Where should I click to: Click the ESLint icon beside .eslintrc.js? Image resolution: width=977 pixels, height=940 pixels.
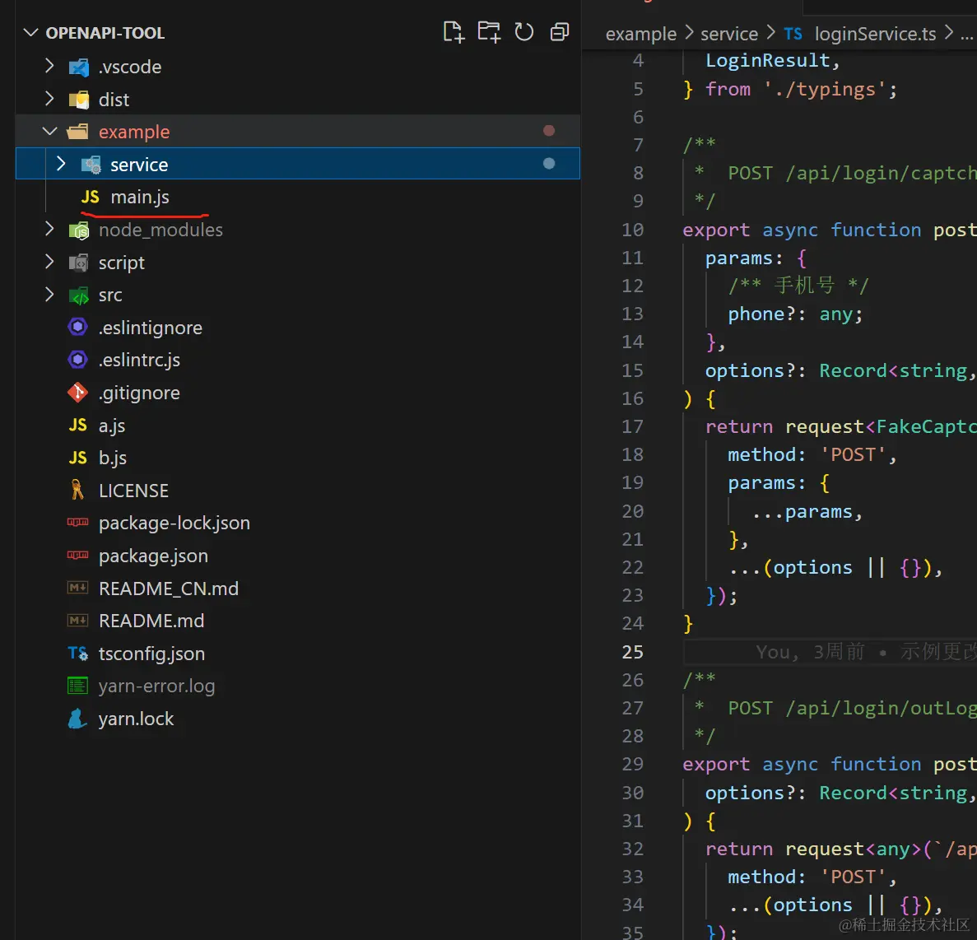tap(77, 360)
